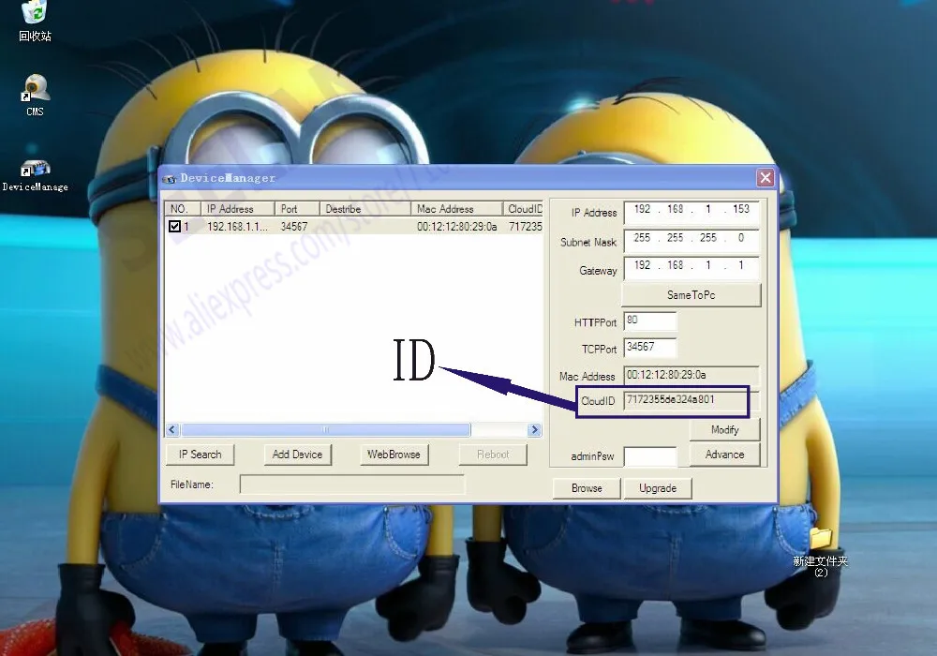Click the SameToPc button
This screenshot has width=937, height=656.
(692, 295)
